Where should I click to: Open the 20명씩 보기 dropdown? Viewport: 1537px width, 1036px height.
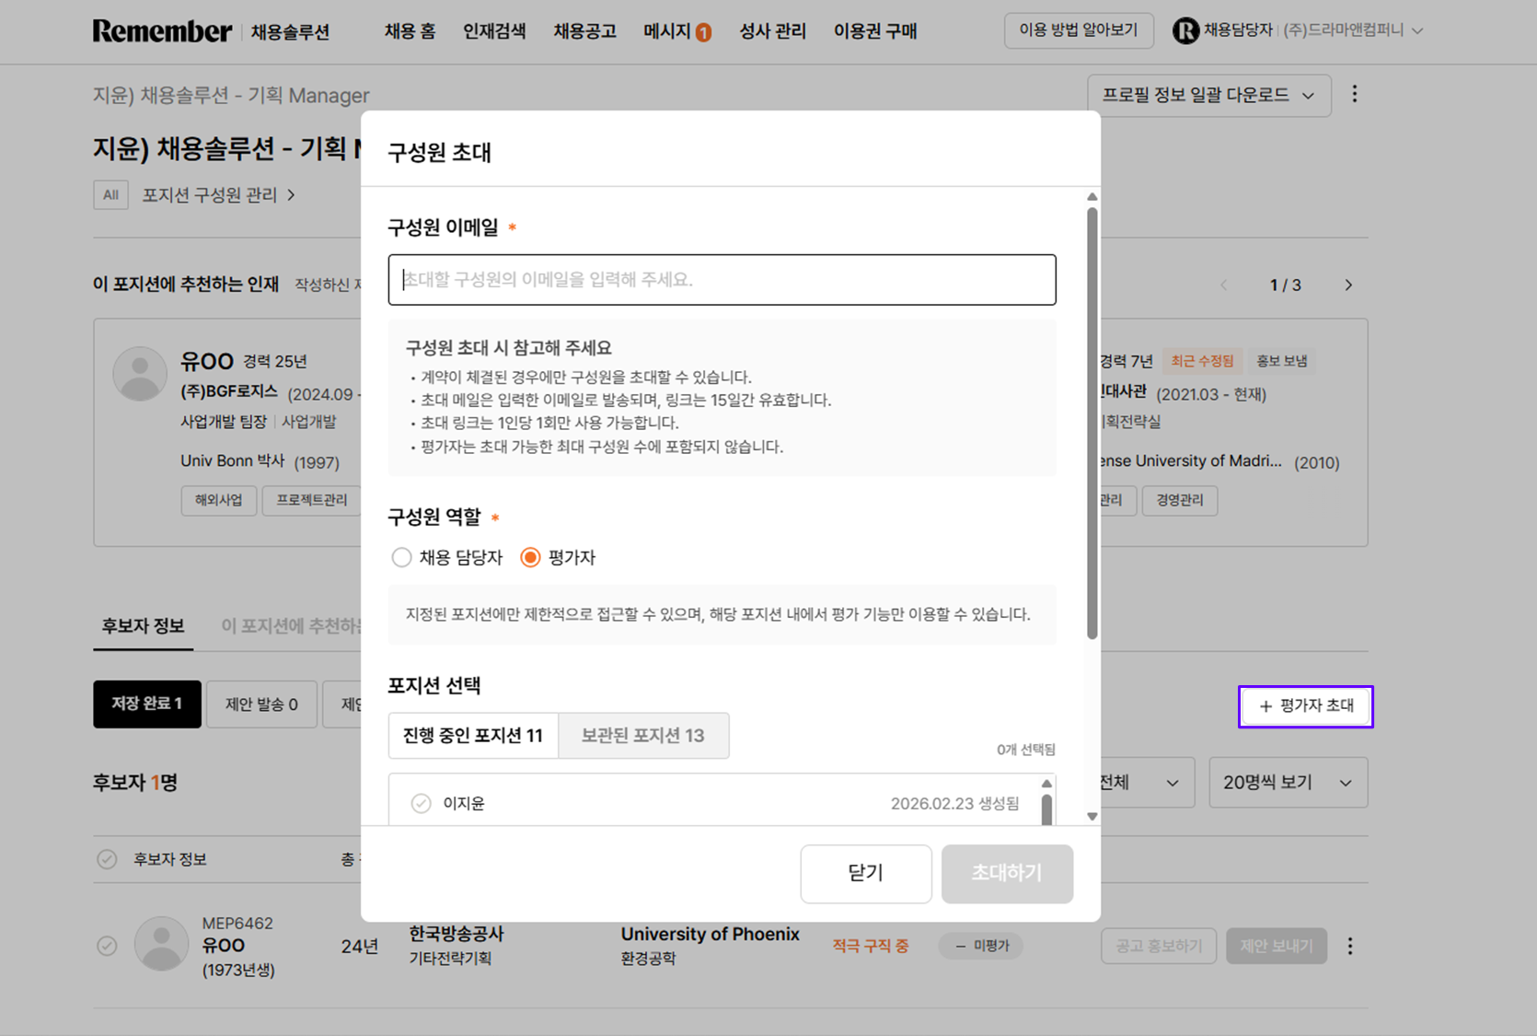pos(1287,783)
